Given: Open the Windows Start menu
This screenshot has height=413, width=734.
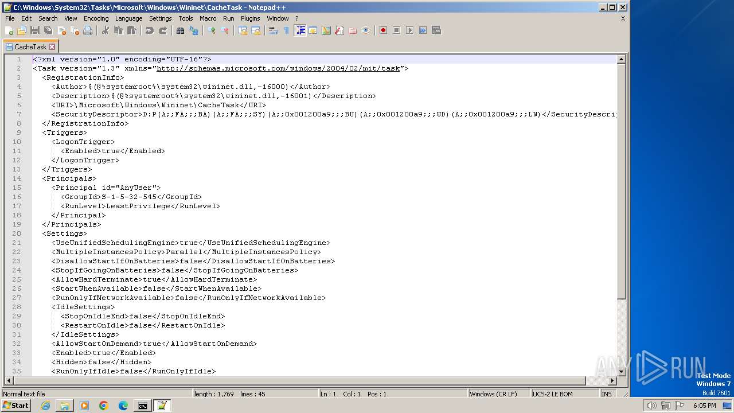Looking at the screenshot, I should [15, 406].
